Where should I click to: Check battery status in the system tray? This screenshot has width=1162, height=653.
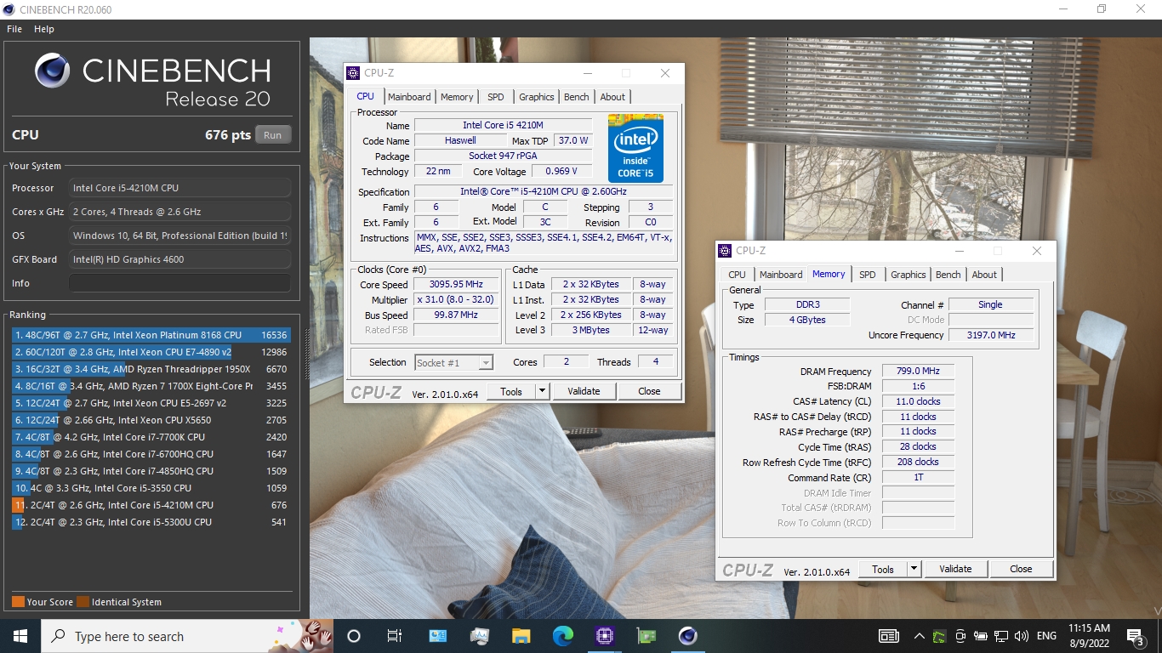pyautogui.click(x=981, y=636)
